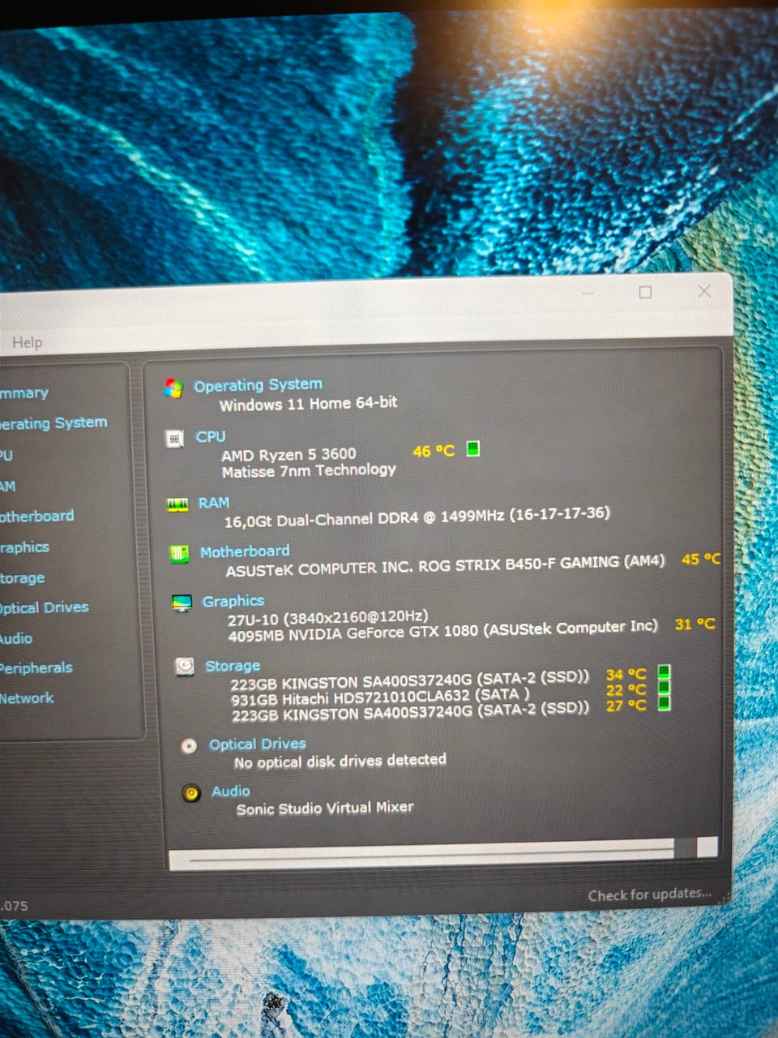Close the Speccy window
This screenshot has width=778, height=1038.
(x=704, y=291)
